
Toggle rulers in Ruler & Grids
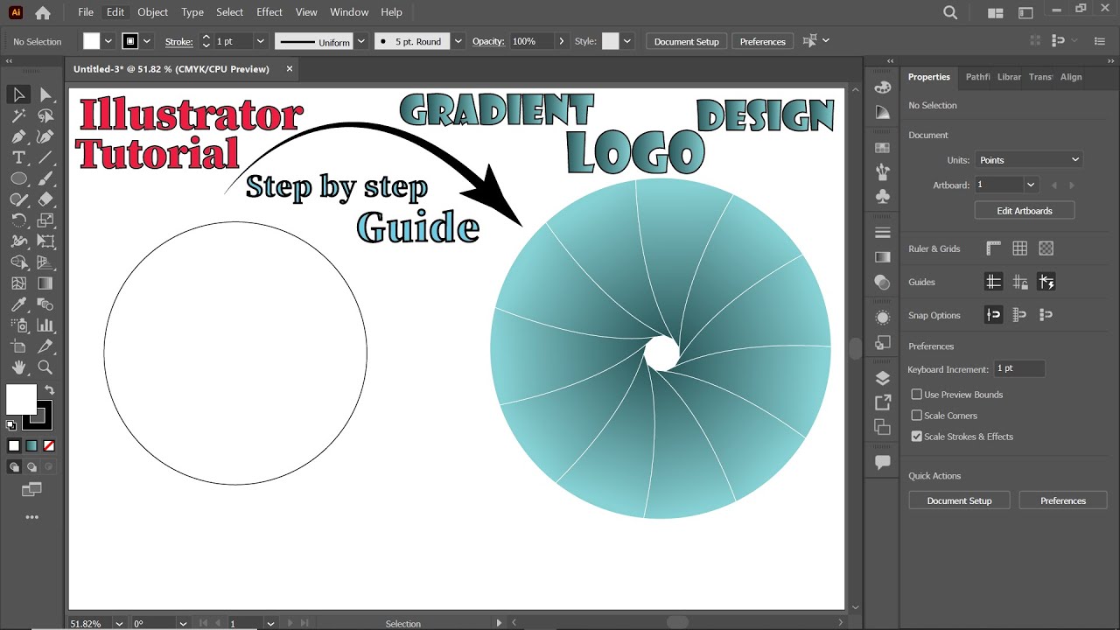[993, 248]
